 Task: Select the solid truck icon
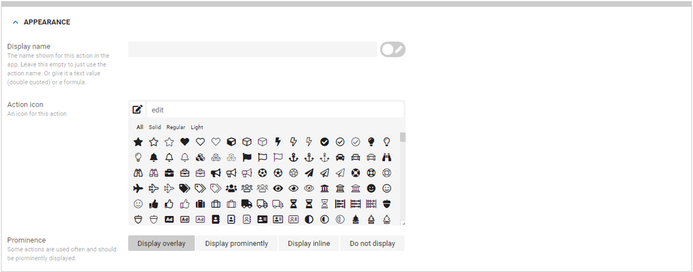click(x=247, y=204)
